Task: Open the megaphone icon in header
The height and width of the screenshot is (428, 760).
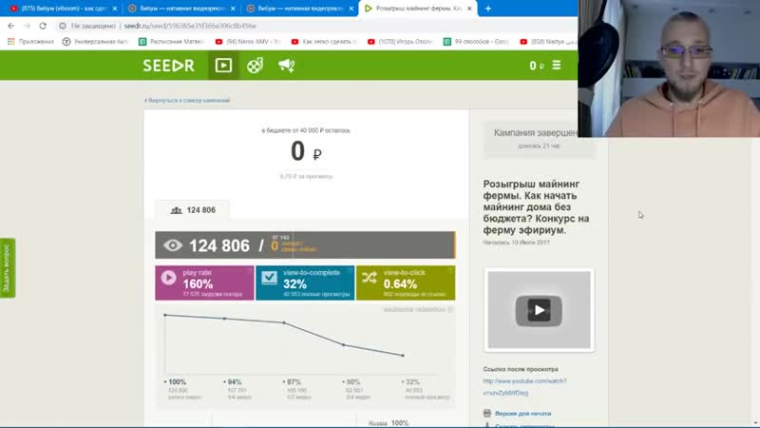Action: 287,66
